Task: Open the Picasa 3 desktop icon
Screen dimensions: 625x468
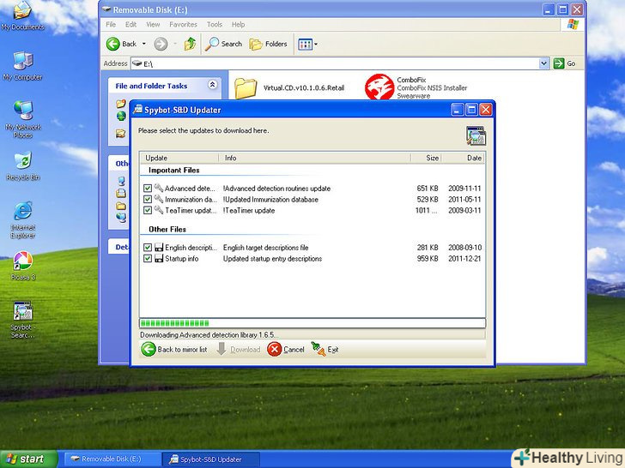Action: pos(22,261)
